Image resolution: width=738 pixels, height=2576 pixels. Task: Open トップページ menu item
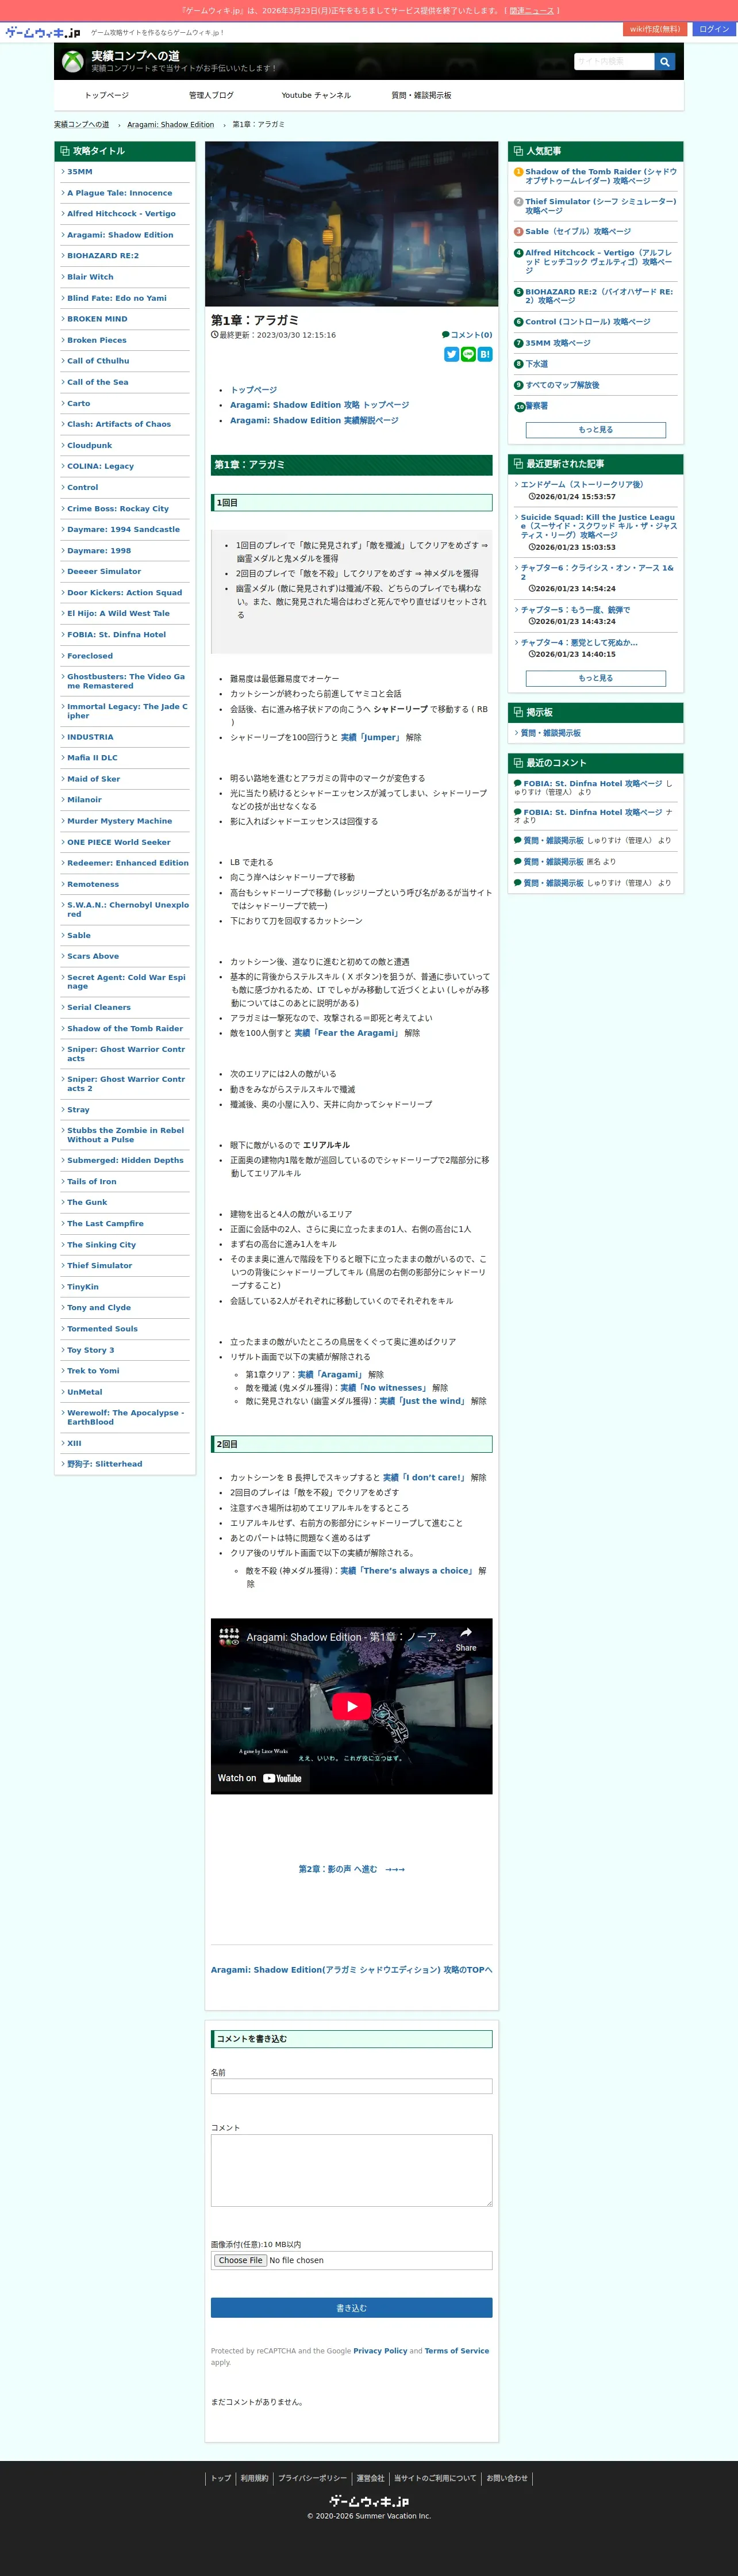pos(106,95)
